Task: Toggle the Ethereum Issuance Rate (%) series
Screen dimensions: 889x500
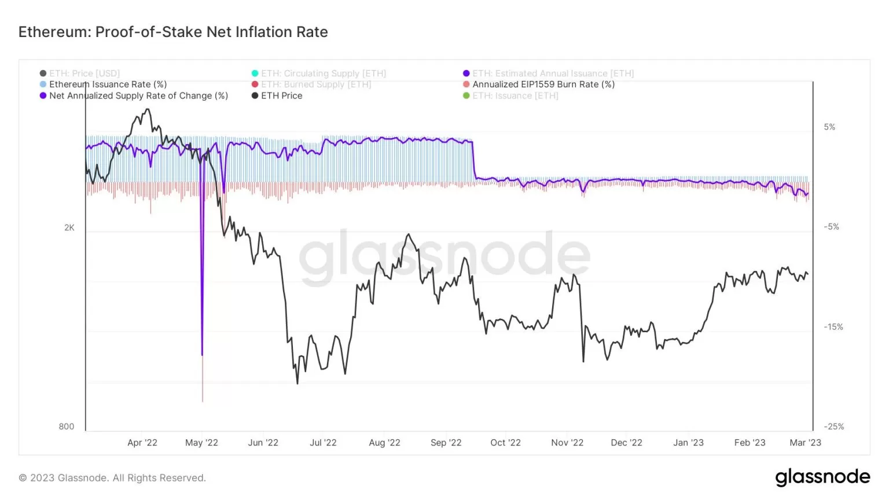Action: point(108,84)
